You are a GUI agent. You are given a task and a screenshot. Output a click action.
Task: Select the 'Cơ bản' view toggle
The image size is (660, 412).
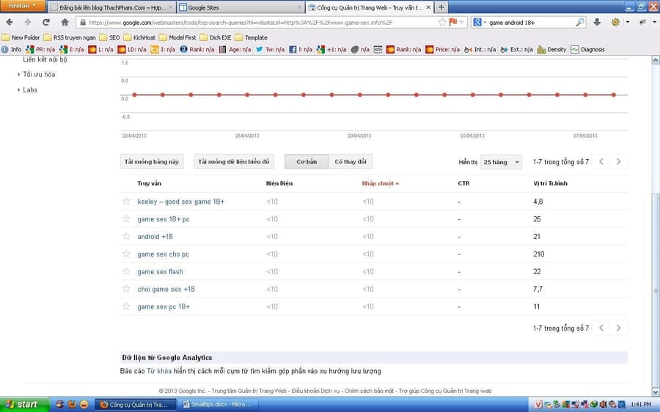(307, 161)
